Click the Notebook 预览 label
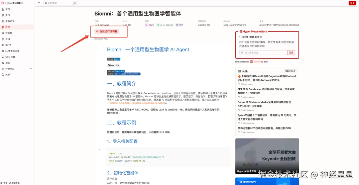Screen dimensions: 359x185 coord(101,39)
